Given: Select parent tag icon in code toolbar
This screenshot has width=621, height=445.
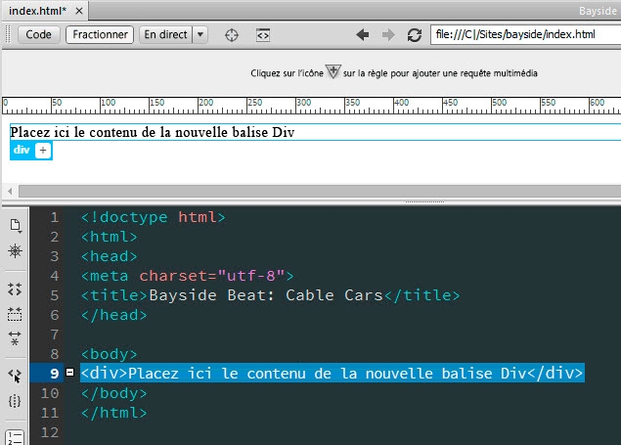Looking at the screenshot, I should click(15, 375).
